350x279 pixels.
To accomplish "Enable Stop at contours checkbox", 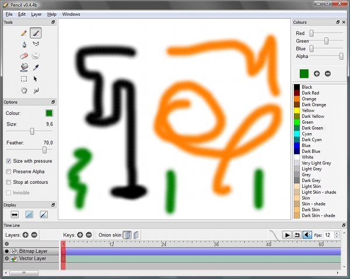I will [9, 182].
